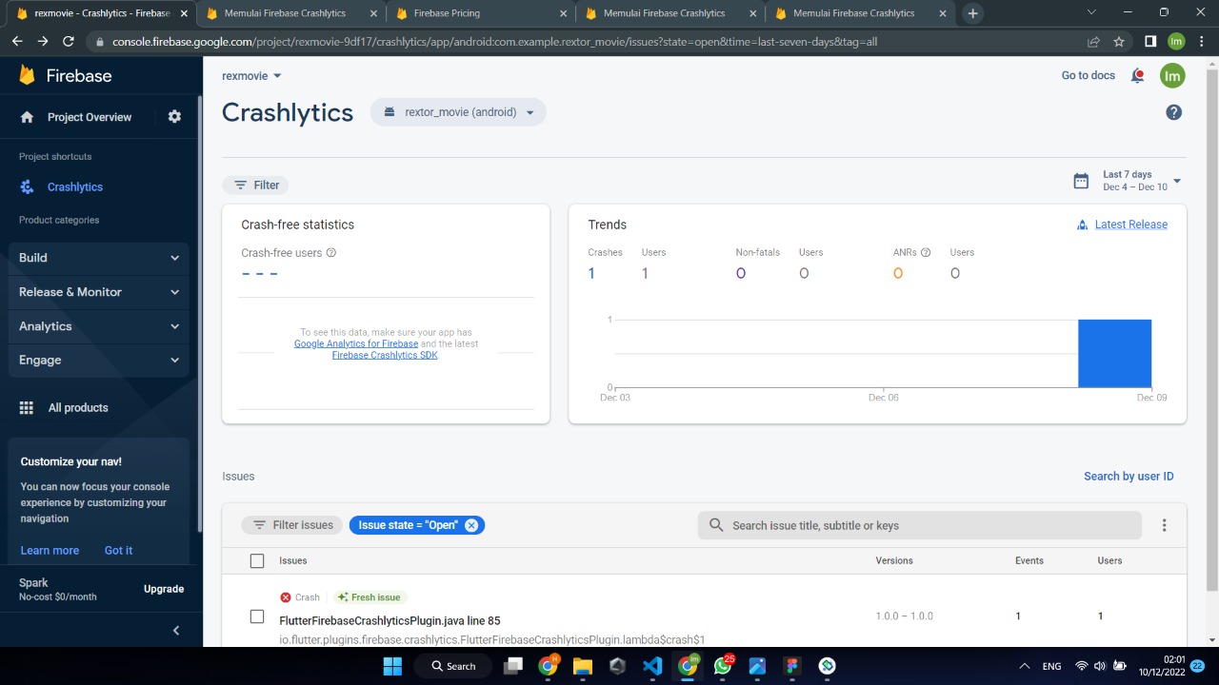Open project settings gear icon
This screenshot has height=685, width=1219.
(x=174, y=117)
